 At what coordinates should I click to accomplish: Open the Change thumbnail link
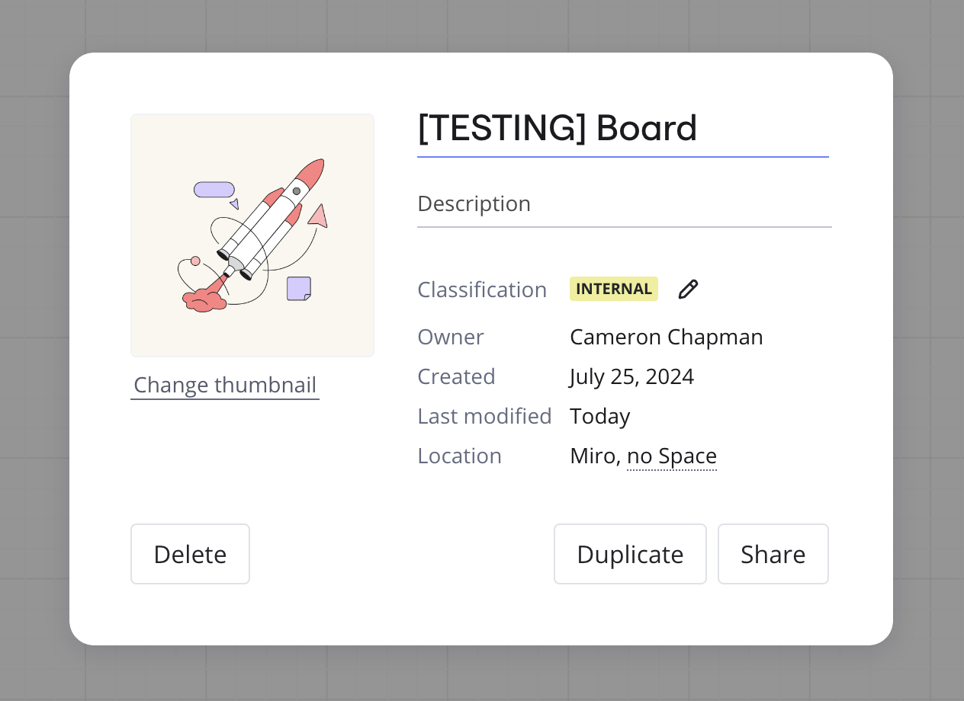225,386
